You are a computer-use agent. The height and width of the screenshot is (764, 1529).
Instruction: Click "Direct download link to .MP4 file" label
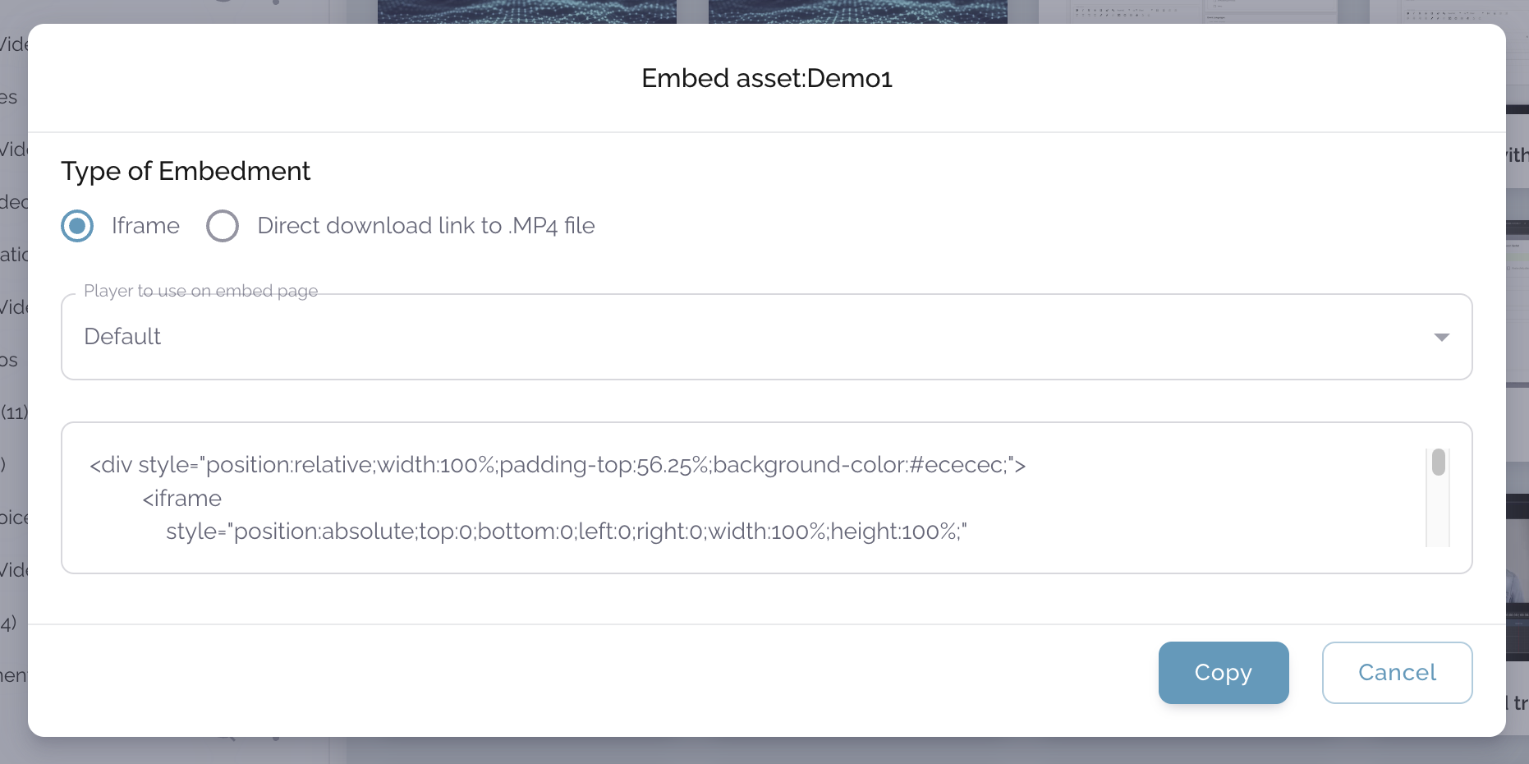click(425, 226)
